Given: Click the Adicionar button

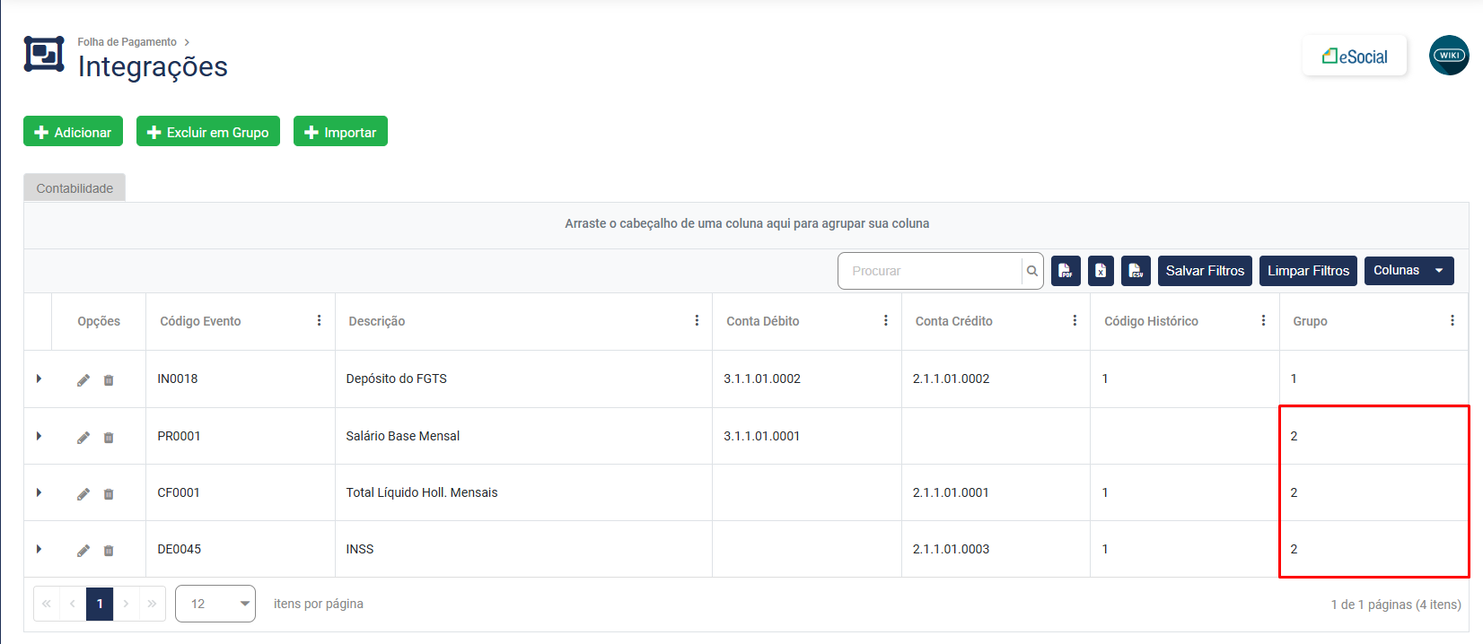Looking at the screenshot, I should tap(73, 132).
